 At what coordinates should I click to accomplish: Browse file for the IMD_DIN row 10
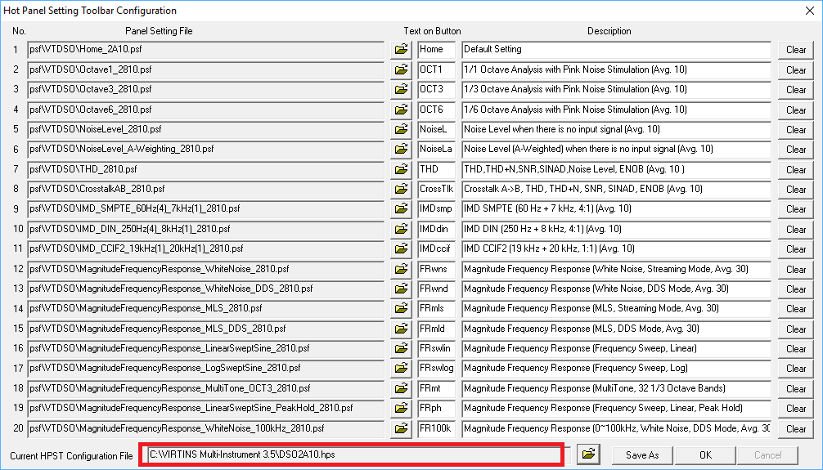click(x=401, y=230)
